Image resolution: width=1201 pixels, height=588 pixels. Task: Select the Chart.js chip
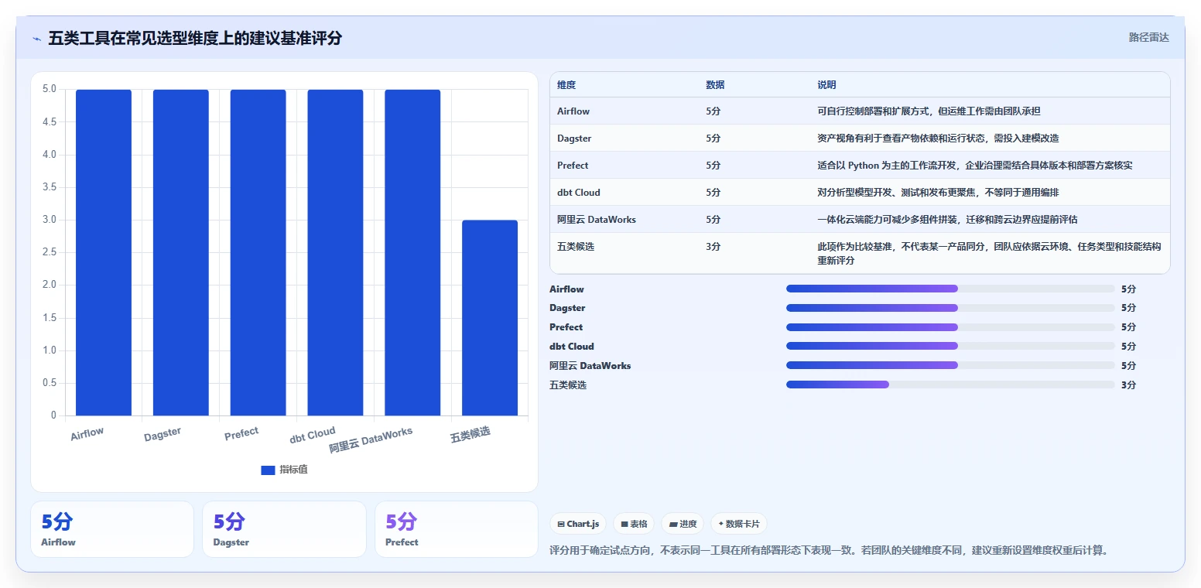[578, 524]
